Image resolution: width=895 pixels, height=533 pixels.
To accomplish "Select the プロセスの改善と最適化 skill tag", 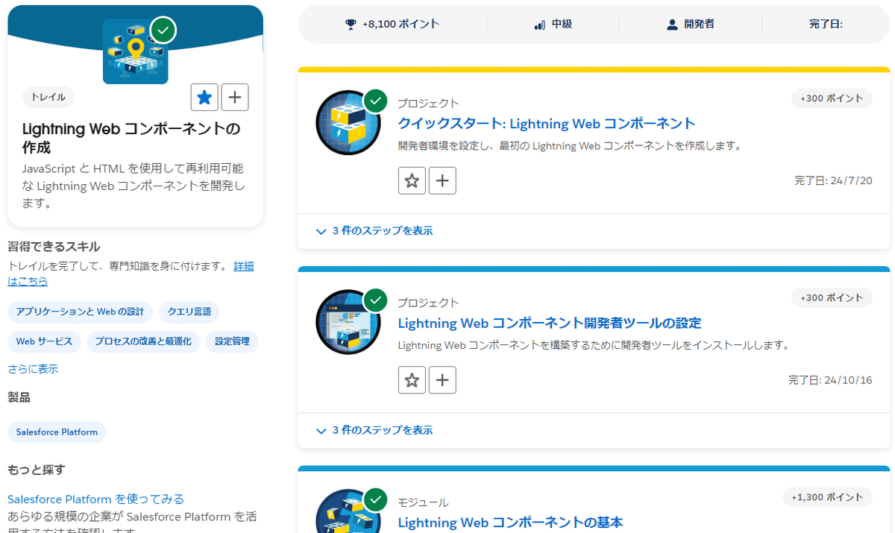I will click(x=143, y=341).
